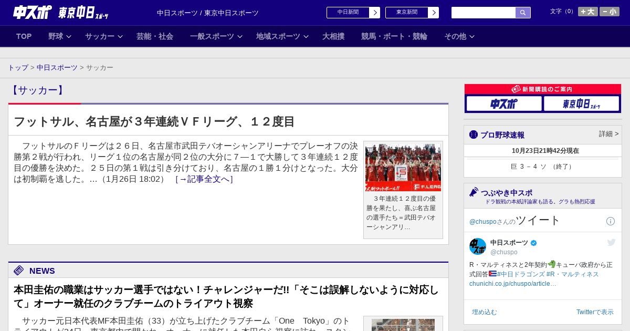Click 東京中日スポーツ subscription banner button

tap(581, 104)
